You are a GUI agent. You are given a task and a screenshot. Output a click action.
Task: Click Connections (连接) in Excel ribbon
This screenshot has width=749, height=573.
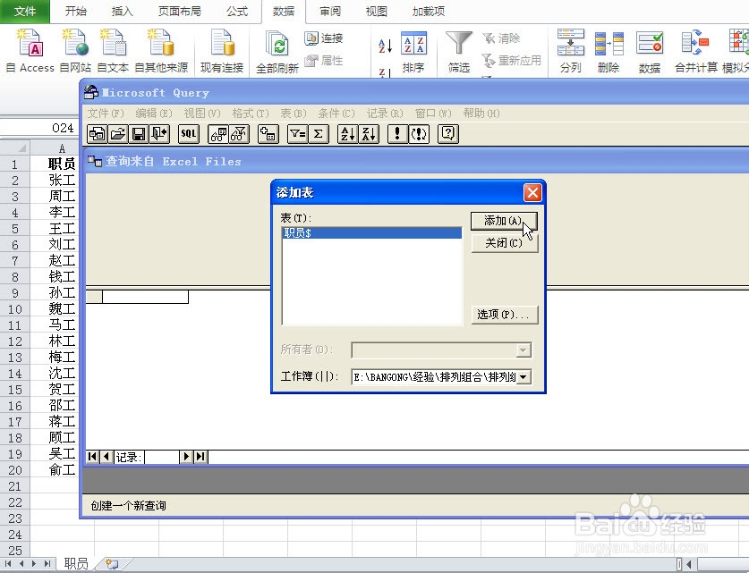pyautogui.click(x=324, y=38)
